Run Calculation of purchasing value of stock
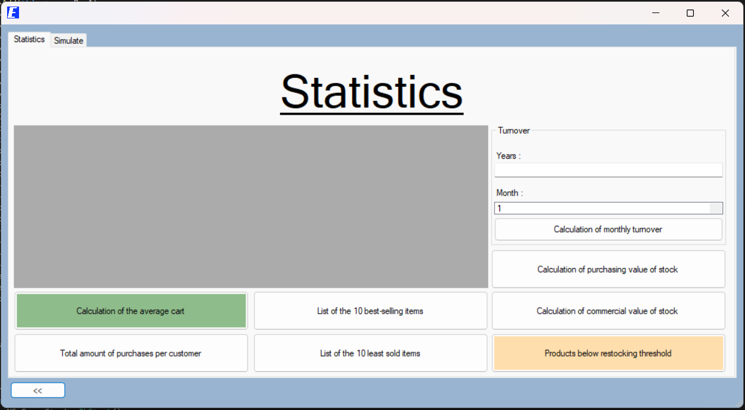This screenshot has width=745, height=410. click(x=608, y=269)
